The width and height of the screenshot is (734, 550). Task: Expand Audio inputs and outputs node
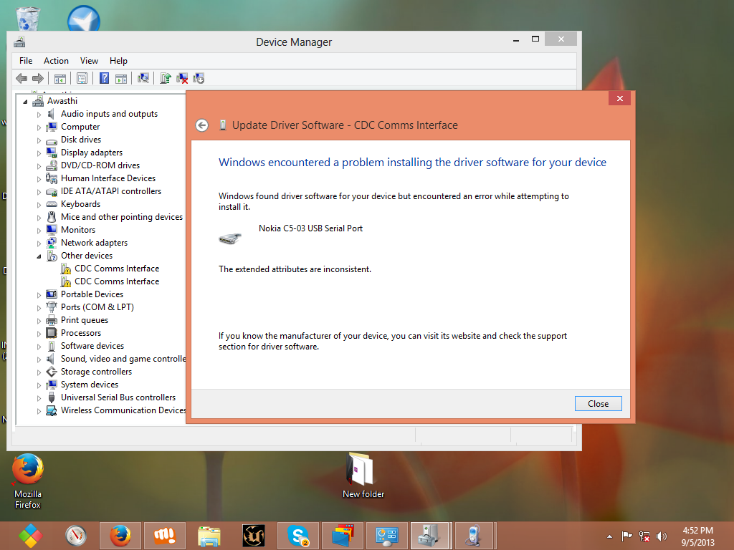tap(39, 114)
